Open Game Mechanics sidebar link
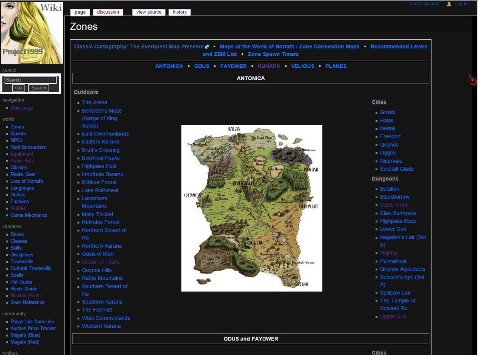The width and height of the screenshot is (478, 355). pyautogui.click(x=29, y=215)
